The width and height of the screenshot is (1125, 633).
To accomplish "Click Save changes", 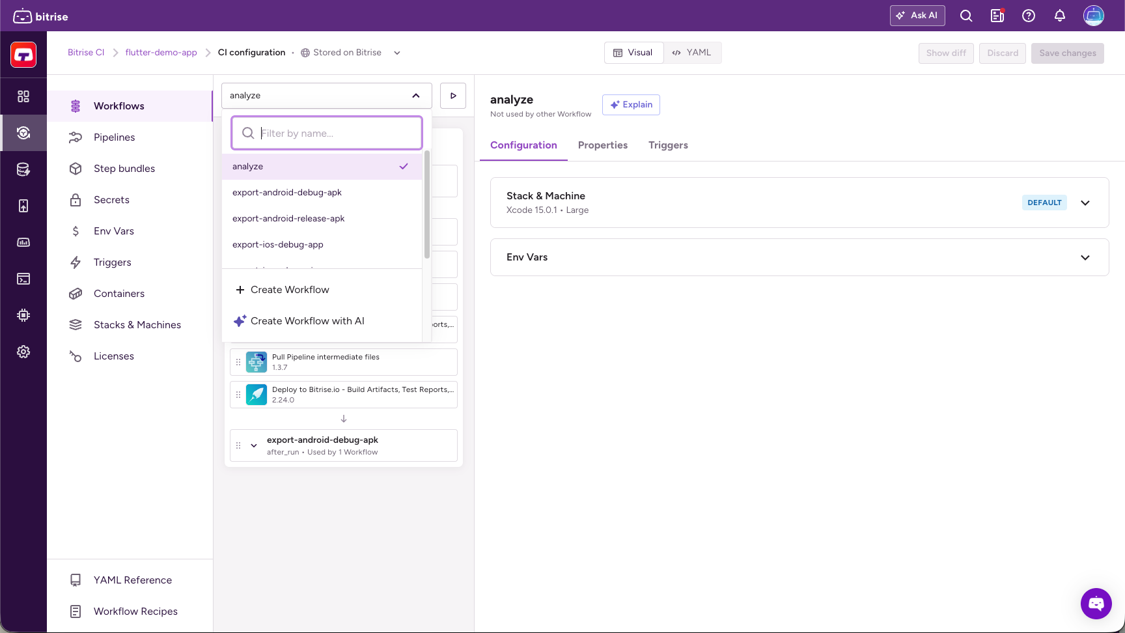I will pyautogui.click(x=1068, y=53).
